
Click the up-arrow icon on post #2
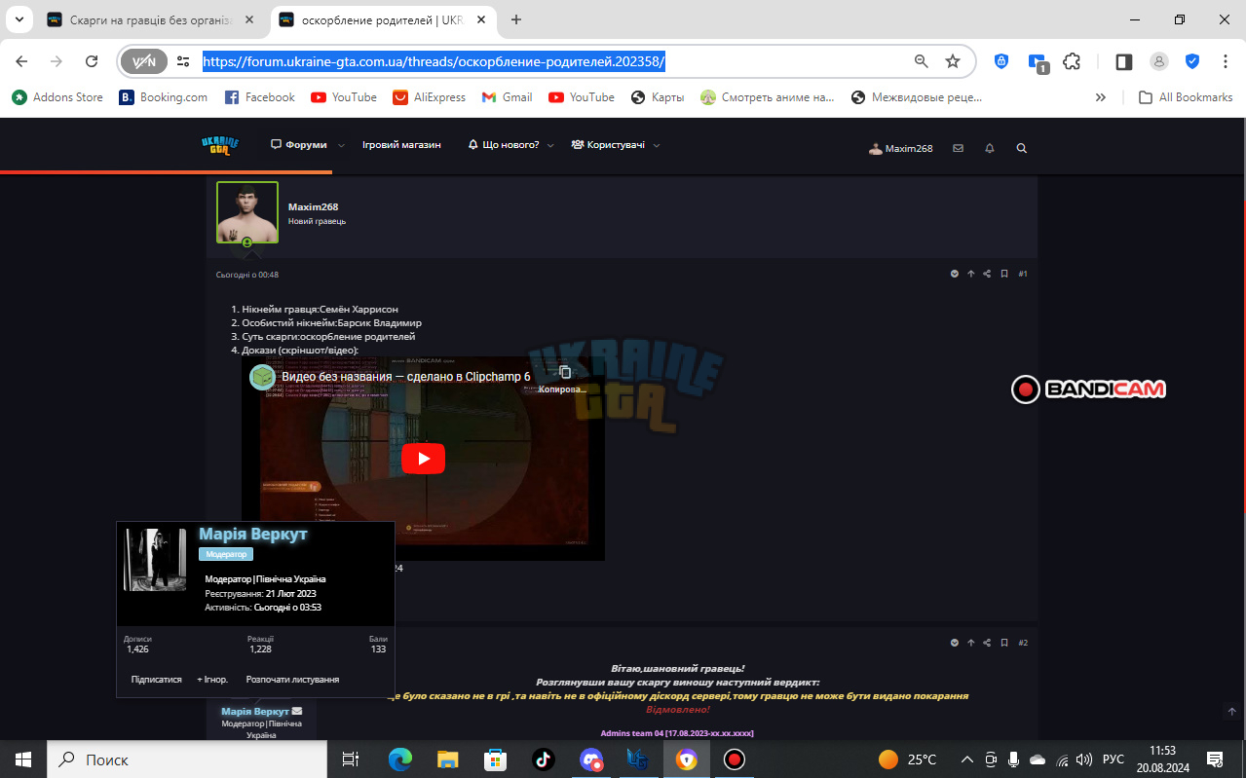970,643
